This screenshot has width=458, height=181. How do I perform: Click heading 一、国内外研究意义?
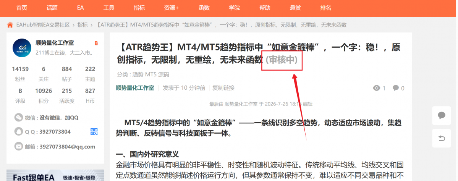click(x=147, y=154)
